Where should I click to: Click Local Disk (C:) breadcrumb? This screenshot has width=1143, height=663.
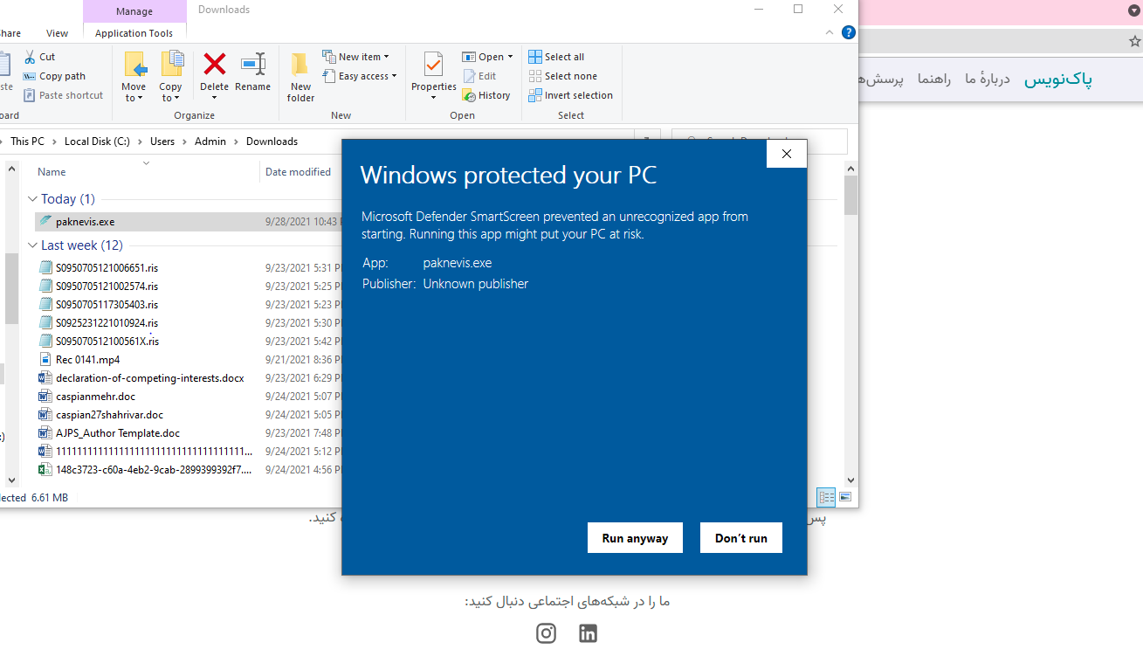97,142
